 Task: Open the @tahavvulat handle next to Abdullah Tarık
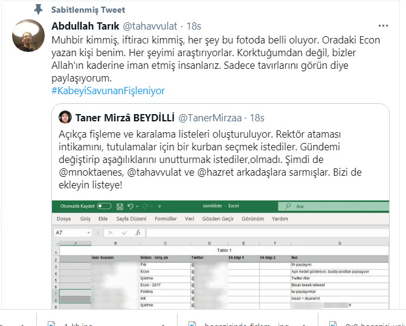(150, 26)
